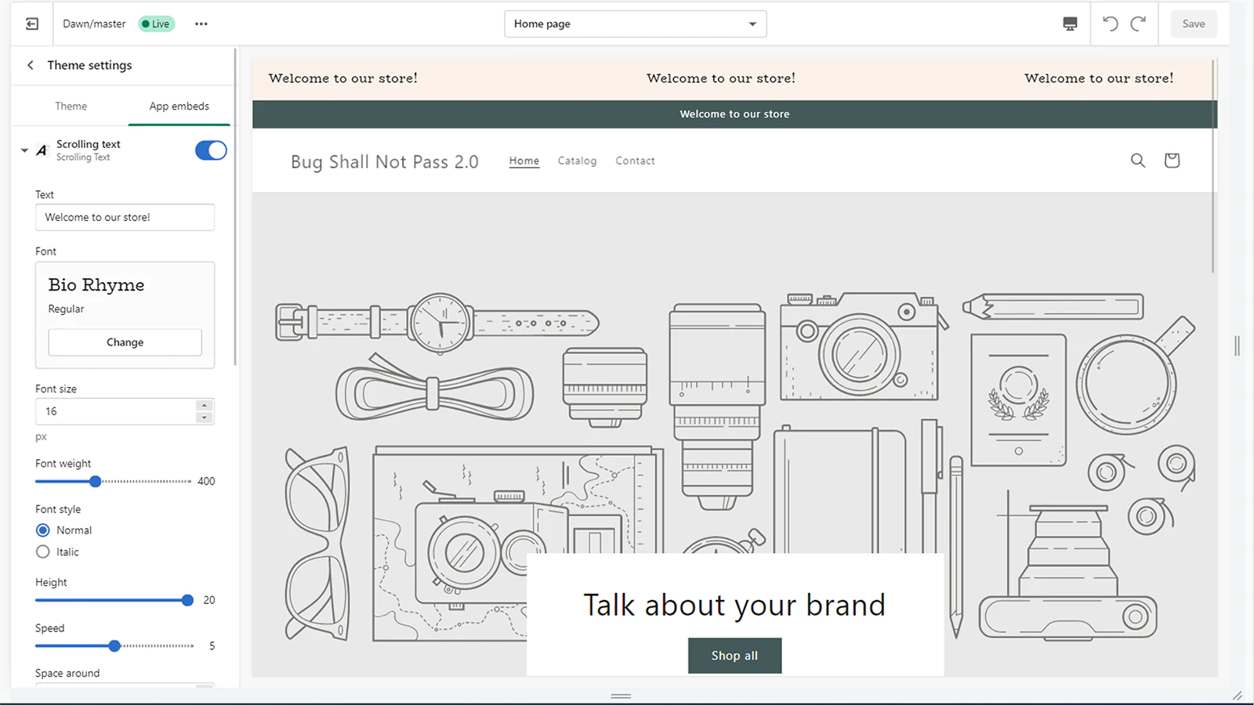Click the Live status badge
The width and height of the screenshot is (1254, 705).
click(156, 23)
